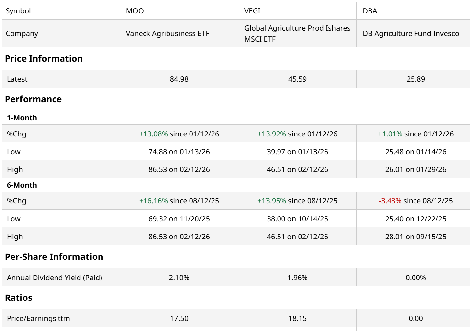Open Global Agriculture Prod Ishares MSCI ETF
The image size is (470, 331).
pyautogui.click(x=297, y=33)
